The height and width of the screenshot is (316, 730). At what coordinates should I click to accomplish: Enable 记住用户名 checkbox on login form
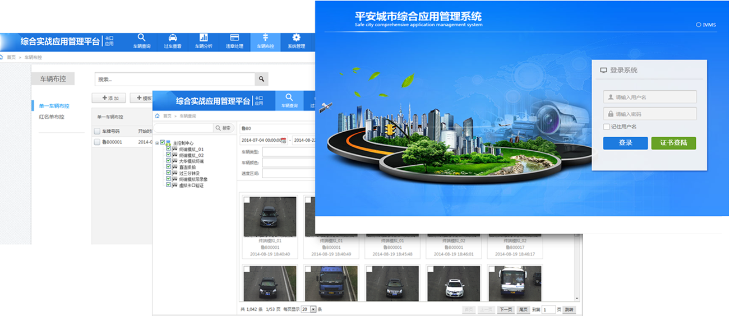tap(607, 127)
